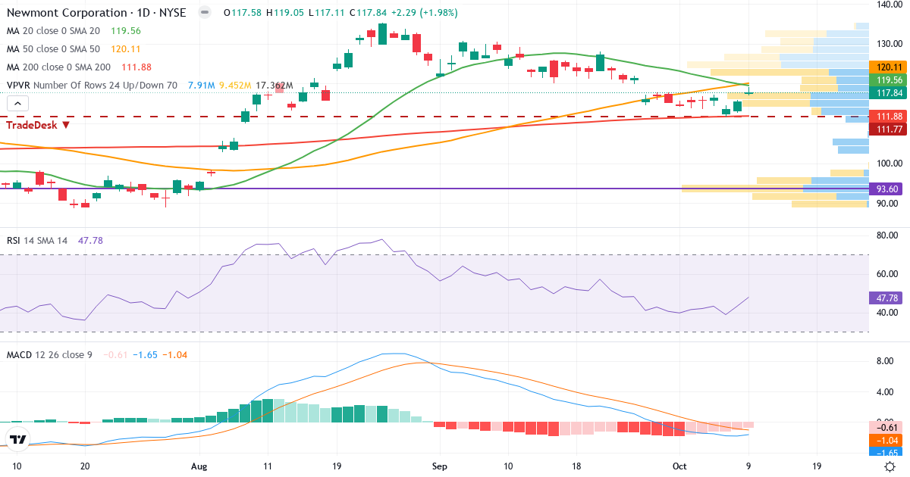The image size is (910, 477).
Task: Select the MA 200 close 0 SMA 200 legend
Action: point(58,67)
